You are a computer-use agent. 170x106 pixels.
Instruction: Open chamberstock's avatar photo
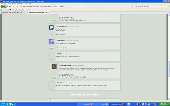[x=54, y=67]
